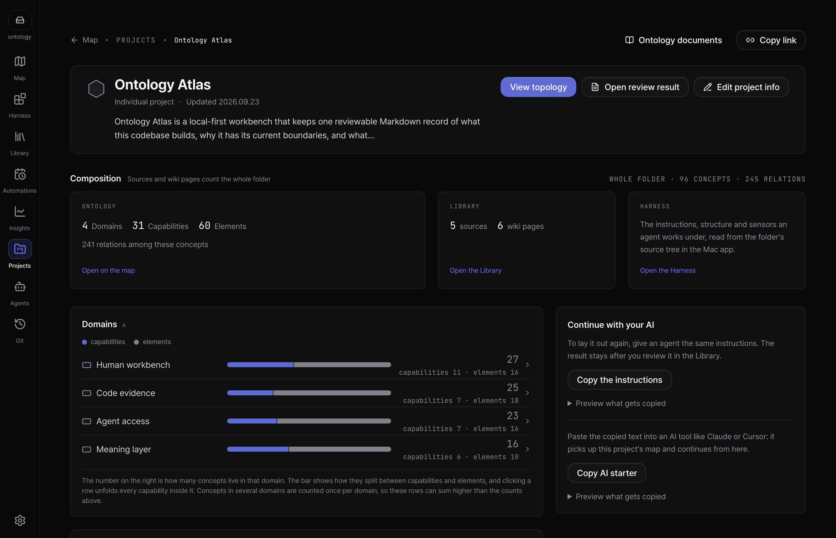This screenshot has height=538, width=836.
Task: Click the Meaning layer capabilities bar
Action: point(258,449)
